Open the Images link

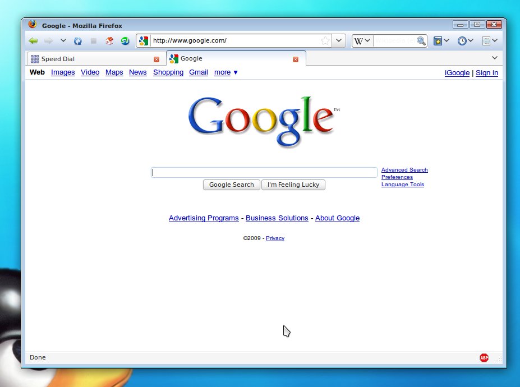click(63, 72)
